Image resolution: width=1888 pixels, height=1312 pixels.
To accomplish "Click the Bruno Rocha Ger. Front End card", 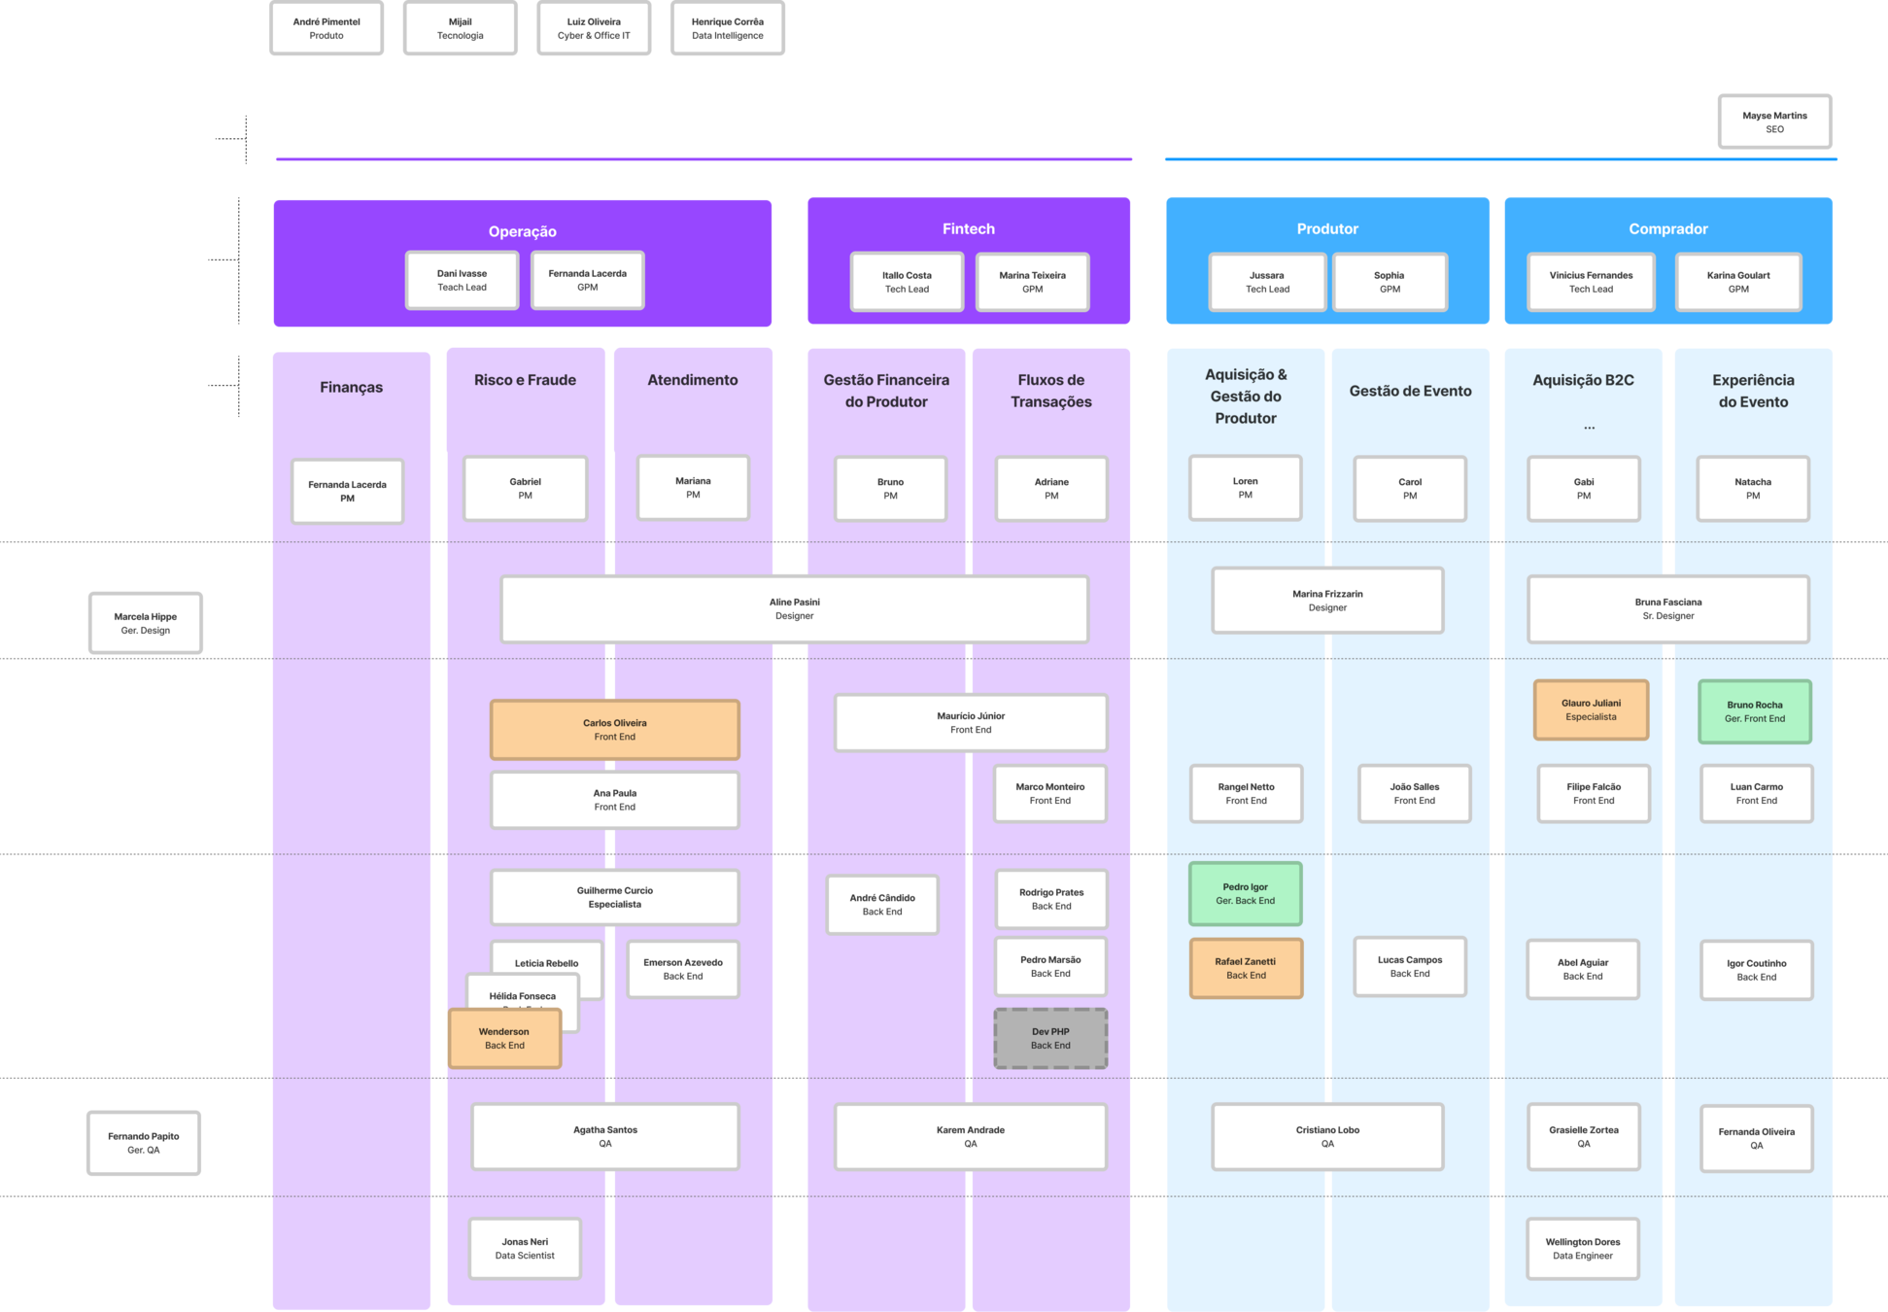I will tap(1754, 712).
